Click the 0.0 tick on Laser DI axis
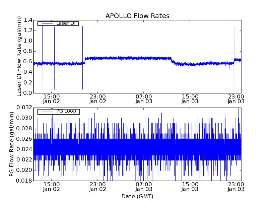The width and height of the screenshot is (268, 201). point(28,93)
